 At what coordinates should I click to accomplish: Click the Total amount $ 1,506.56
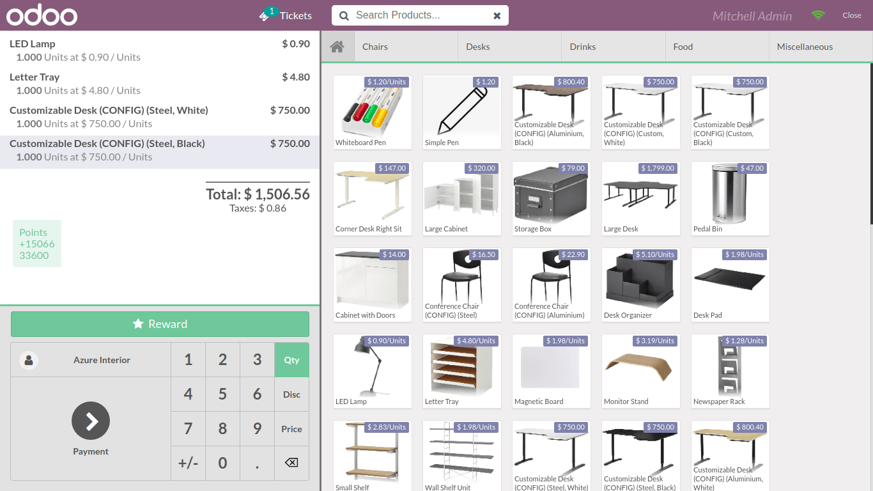coord(258,194)
